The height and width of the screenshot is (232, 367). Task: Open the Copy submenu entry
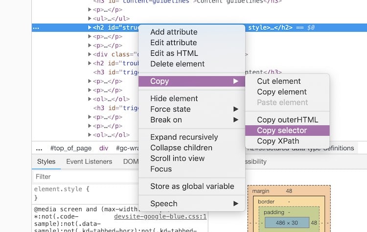[191, 81]
